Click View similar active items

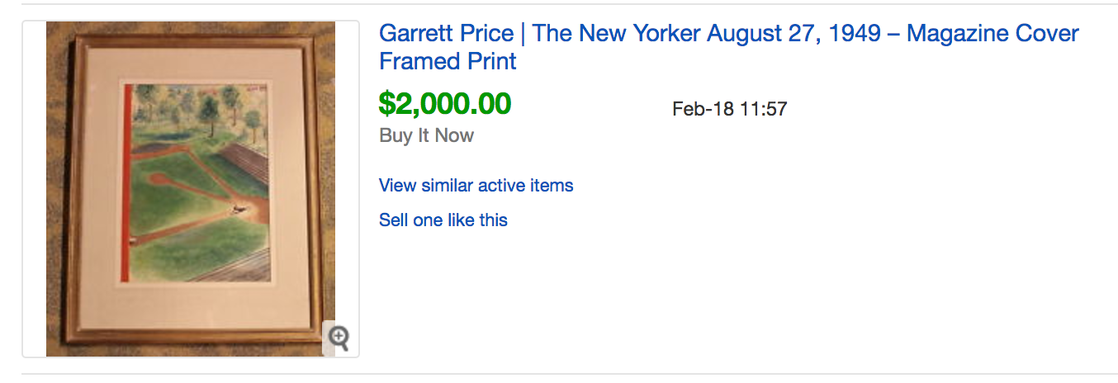coord(476,186)
